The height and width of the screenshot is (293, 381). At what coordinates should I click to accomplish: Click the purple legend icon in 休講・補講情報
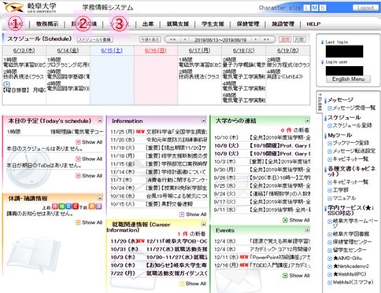pos(98,207)
